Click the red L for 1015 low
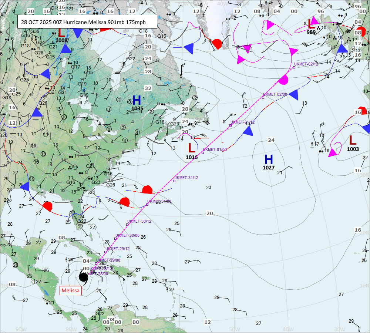 [192, 148]
